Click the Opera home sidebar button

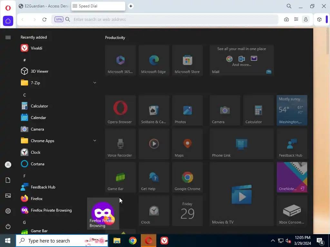coord(8,21)
